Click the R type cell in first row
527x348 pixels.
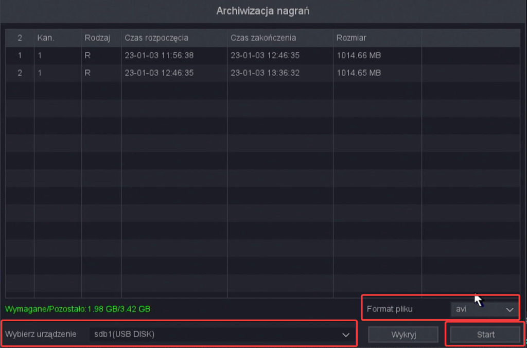tap(88, 56)
